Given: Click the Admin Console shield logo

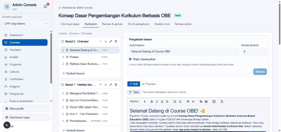Looking at the screenshot, I should [7, 7].
